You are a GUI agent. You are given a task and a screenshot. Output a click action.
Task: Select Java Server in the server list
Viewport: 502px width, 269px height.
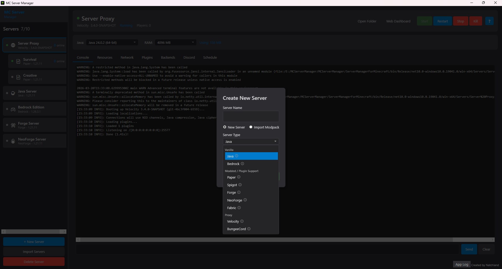point(35,93)
